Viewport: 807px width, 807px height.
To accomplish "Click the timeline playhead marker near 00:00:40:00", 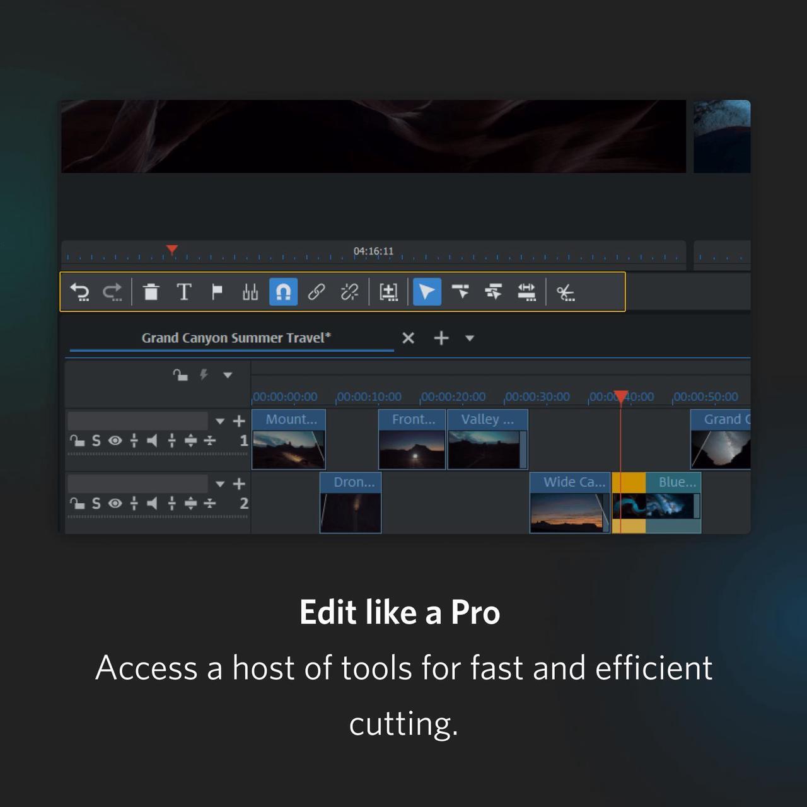I will 621,397.
